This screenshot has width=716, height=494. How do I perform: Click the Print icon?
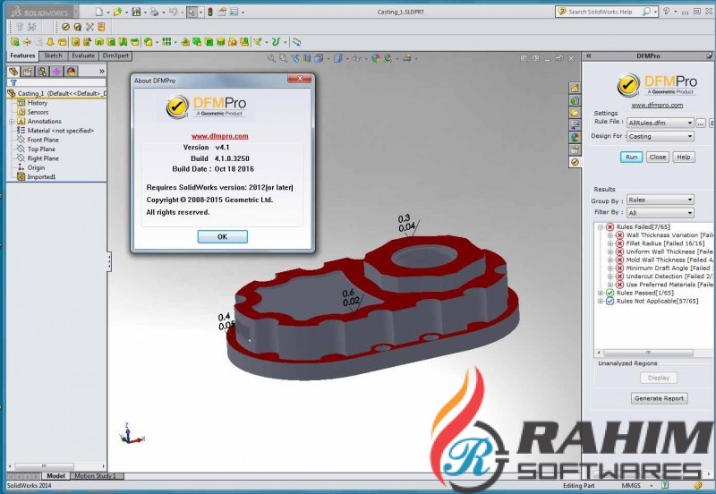tap(154, 12)
